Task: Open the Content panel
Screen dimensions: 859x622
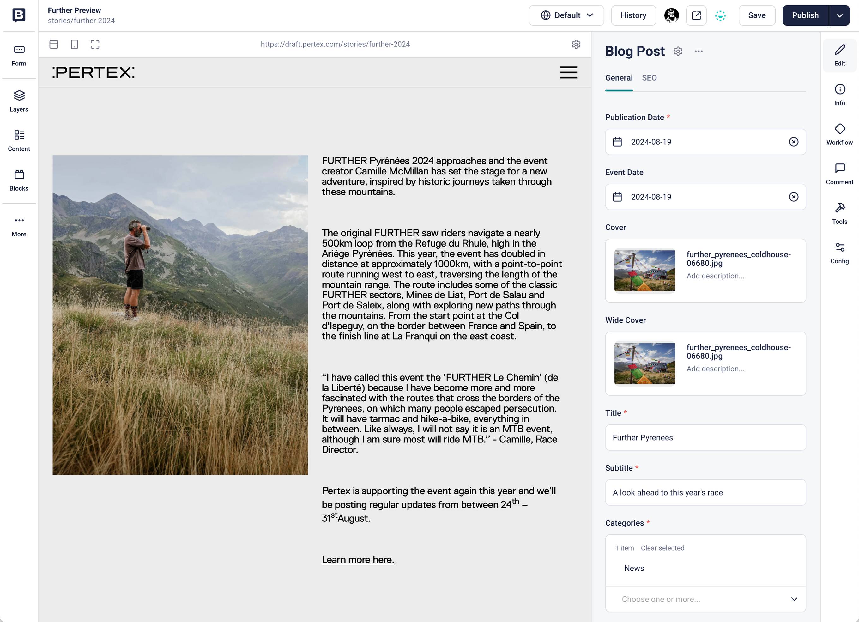Action: (x=19, y=141)
